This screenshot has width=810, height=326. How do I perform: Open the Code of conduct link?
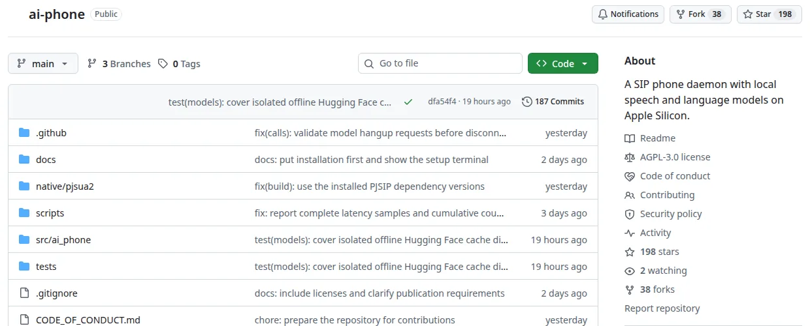[675, 176]
